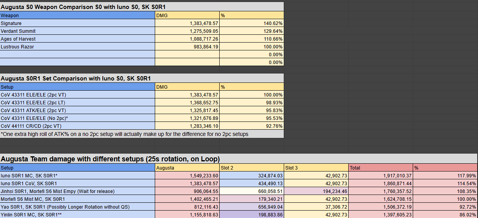Click the damage value 1,088,717.26
The width and height of the screenshot is (478, 218).
pos(187,39)
